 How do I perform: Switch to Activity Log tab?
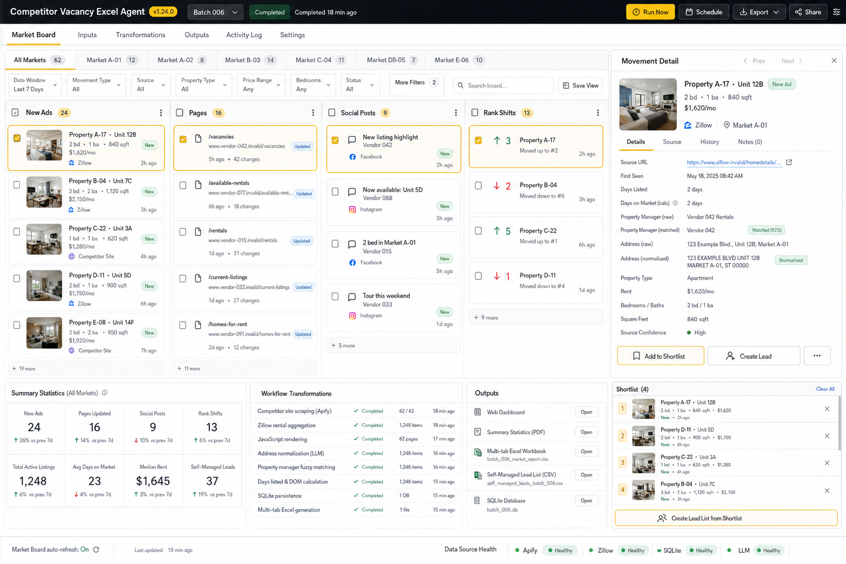(x=244, y=35)
